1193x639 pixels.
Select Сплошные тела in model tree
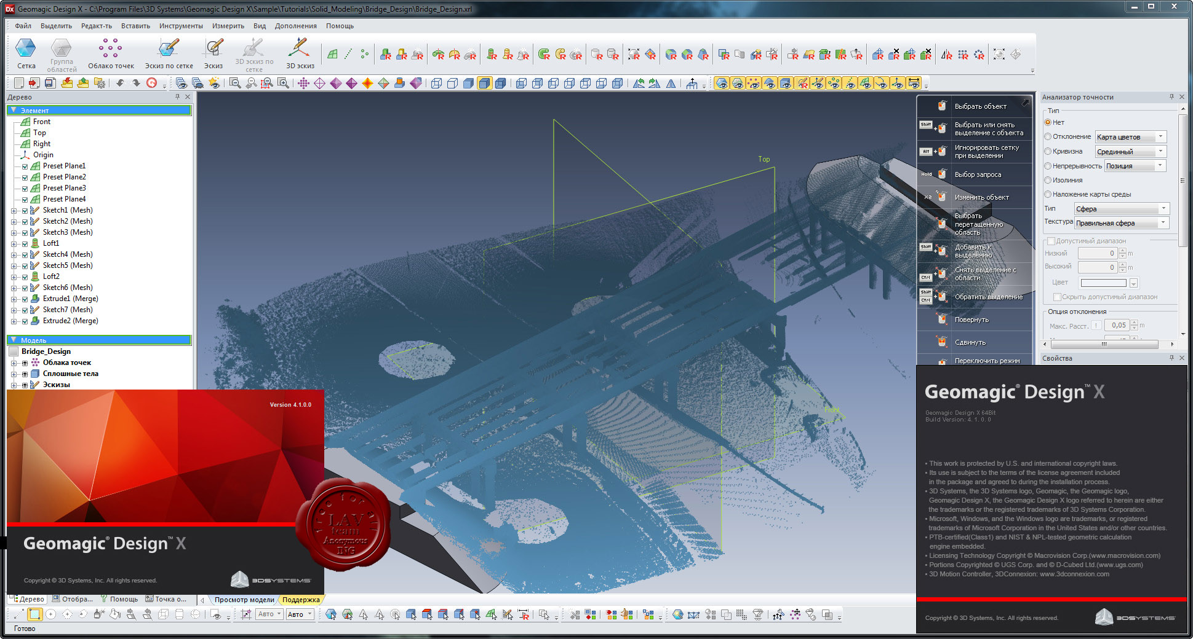click(x=70, y=374)
